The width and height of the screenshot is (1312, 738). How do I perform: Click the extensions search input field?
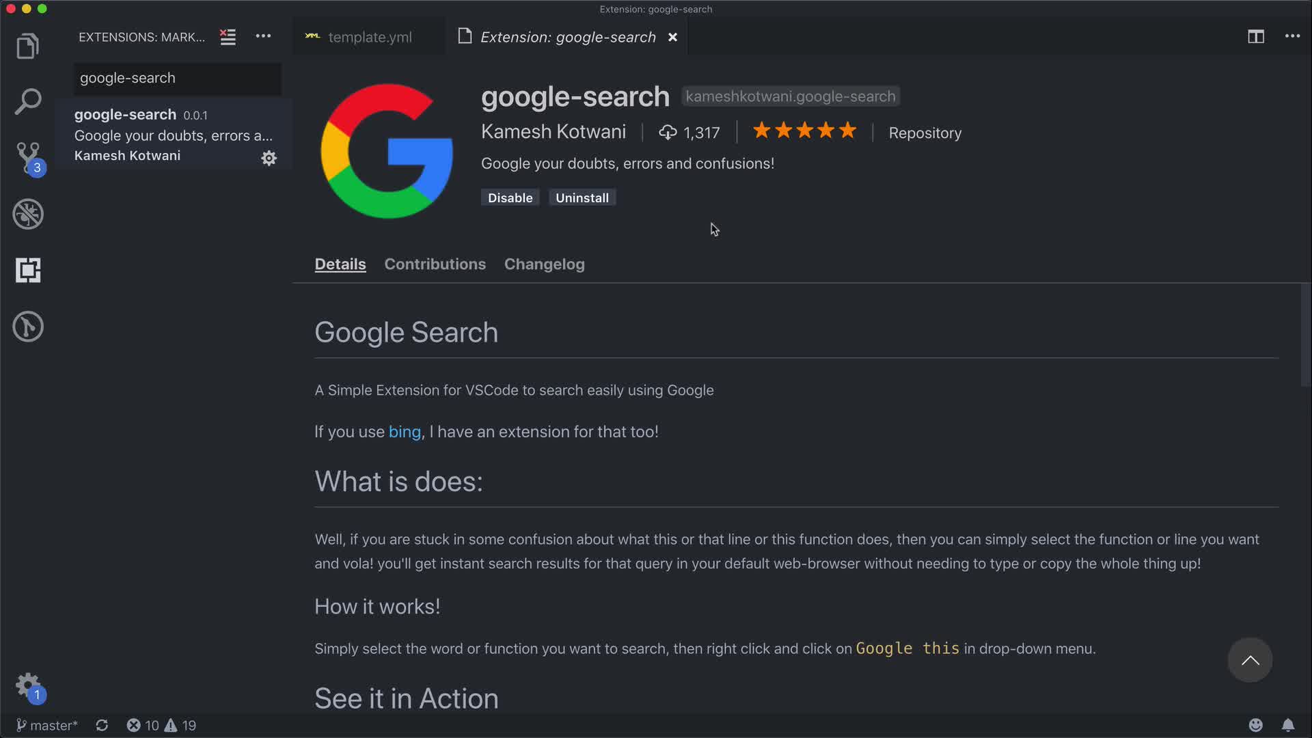pos(177,78)
